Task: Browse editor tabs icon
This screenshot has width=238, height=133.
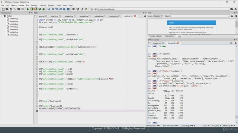Action: pos(35,16)
